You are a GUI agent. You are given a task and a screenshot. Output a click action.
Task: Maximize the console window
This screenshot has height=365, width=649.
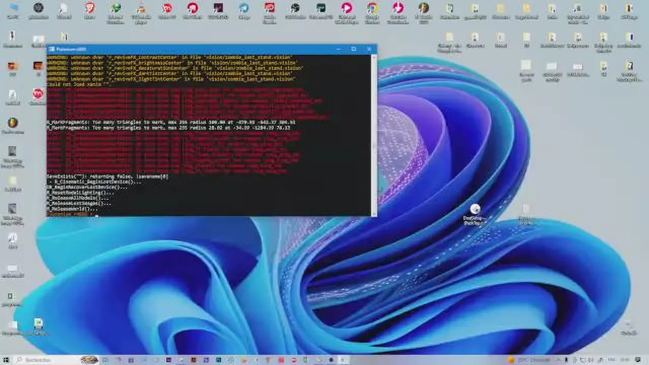coord(353,49)
